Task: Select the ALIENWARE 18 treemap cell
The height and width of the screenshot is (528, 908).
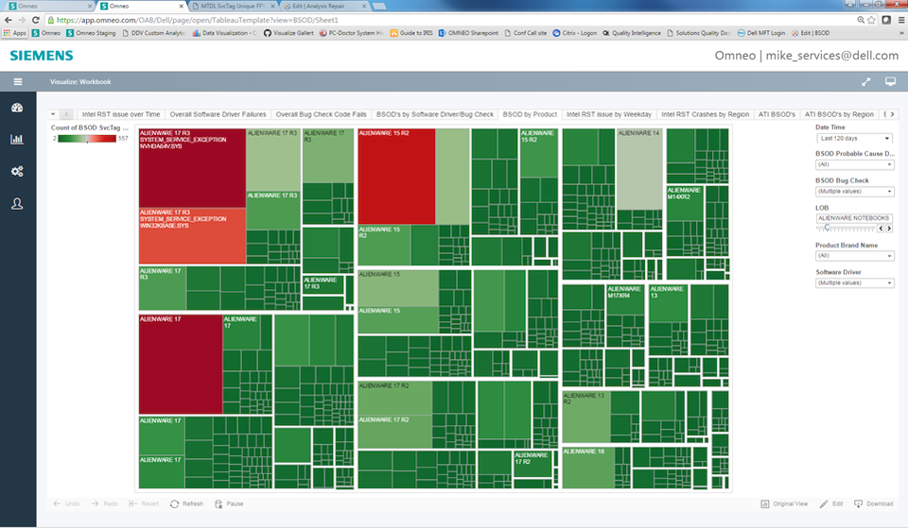Action: (x=587, y=468)
